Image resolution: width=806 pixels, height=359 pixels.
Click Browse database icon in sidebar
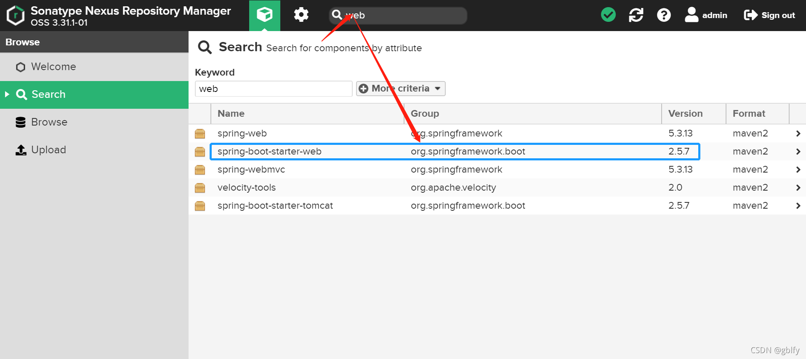[x=21, y=122]
